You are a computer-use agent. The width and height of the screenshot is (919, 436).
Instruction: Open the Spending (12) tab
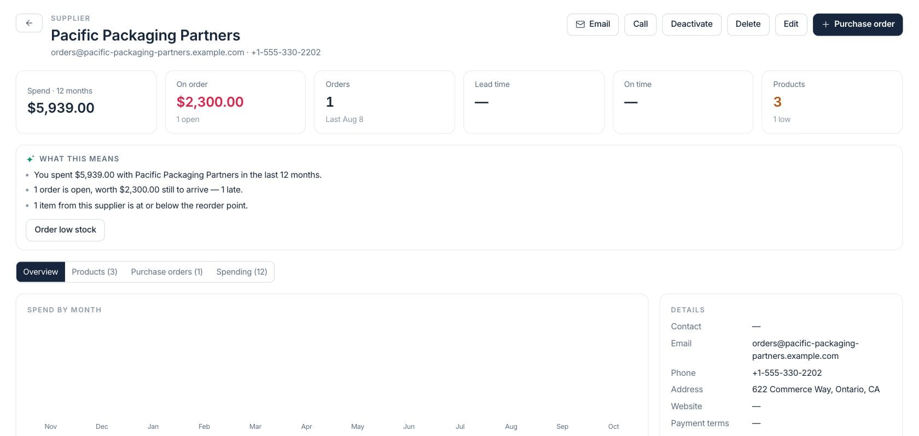pos(242,272)
